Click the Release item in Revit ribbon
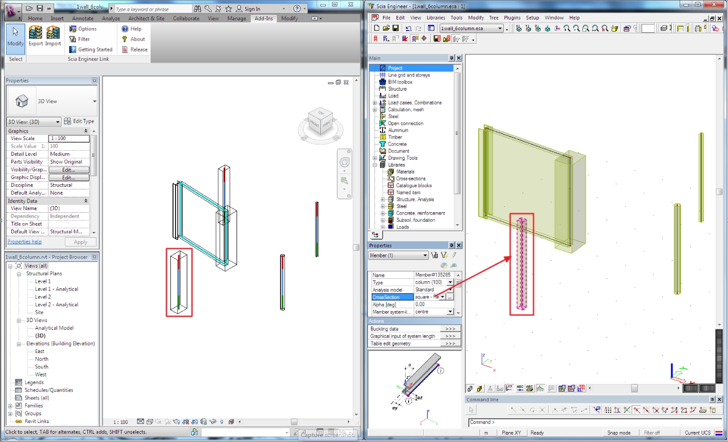Image resolution: width=728 pixels, height=442 pixels. coord(135,50)
